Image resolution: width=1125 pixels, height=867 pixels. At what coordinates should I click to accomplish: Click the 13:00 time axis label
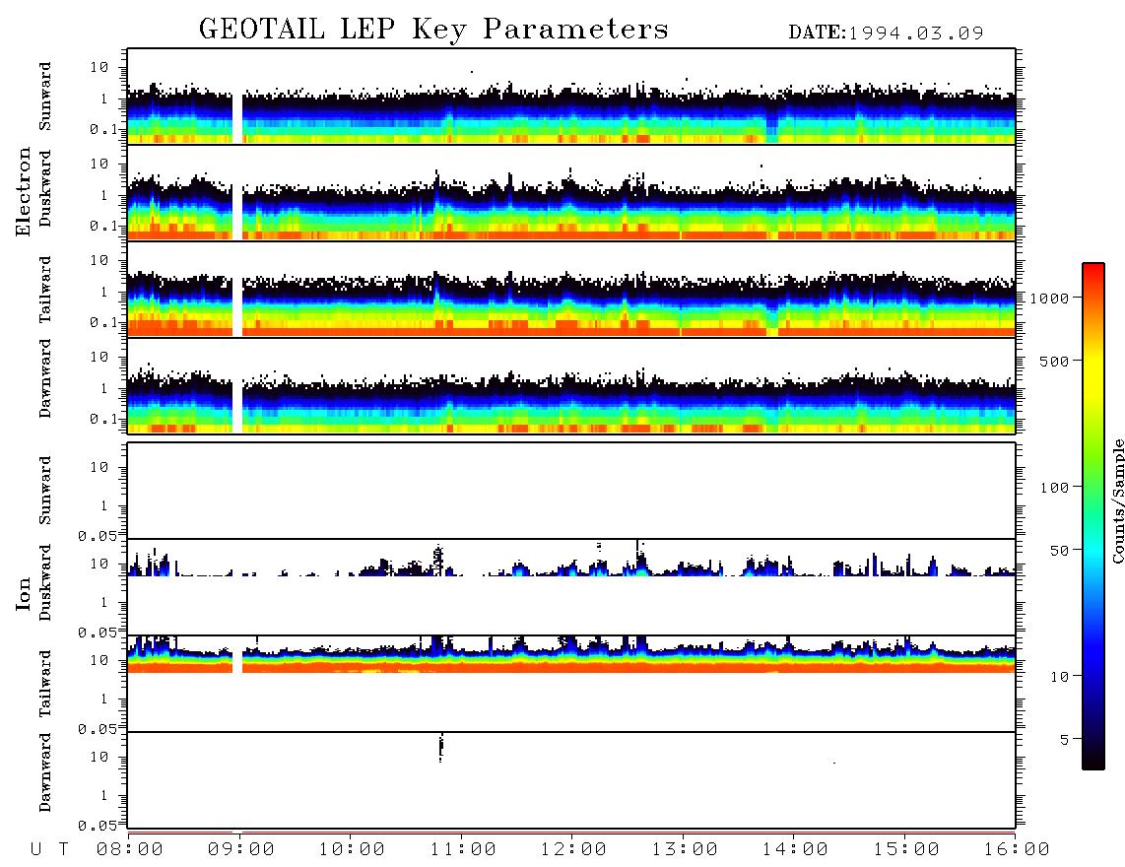tap(685, 849)
